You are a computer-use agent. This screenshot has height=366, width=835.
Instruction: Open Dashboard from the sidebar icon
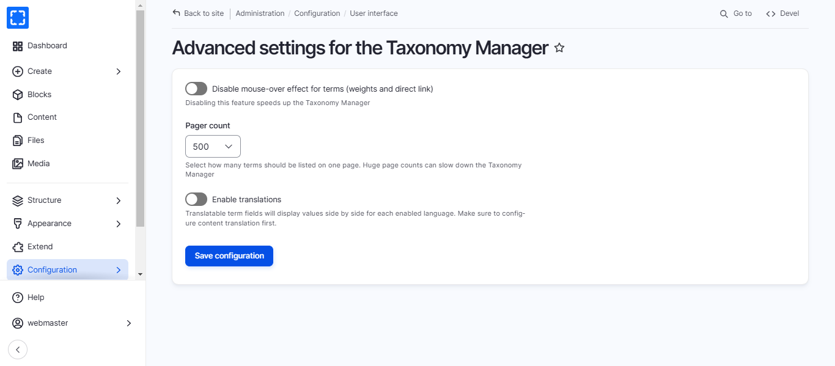click(x=18, y=46)
